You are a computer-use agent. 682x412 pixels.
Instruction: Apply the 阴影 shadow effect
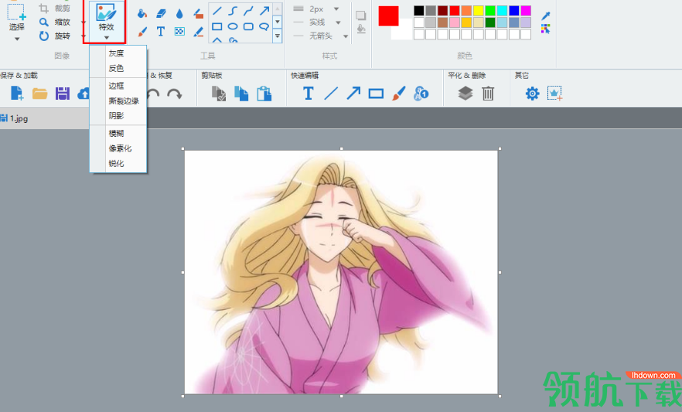tap(118, 116)
